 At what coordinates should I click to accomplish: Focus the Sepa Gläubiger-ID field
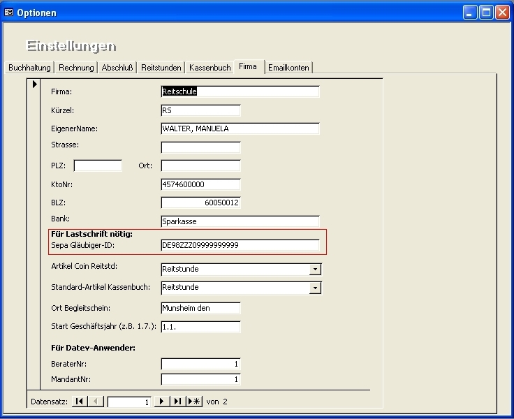tap(240, 245)
